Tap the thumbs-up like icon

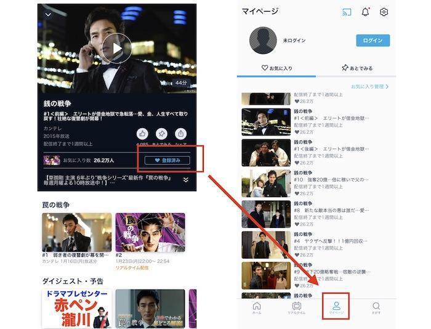[x=142, y=134]
